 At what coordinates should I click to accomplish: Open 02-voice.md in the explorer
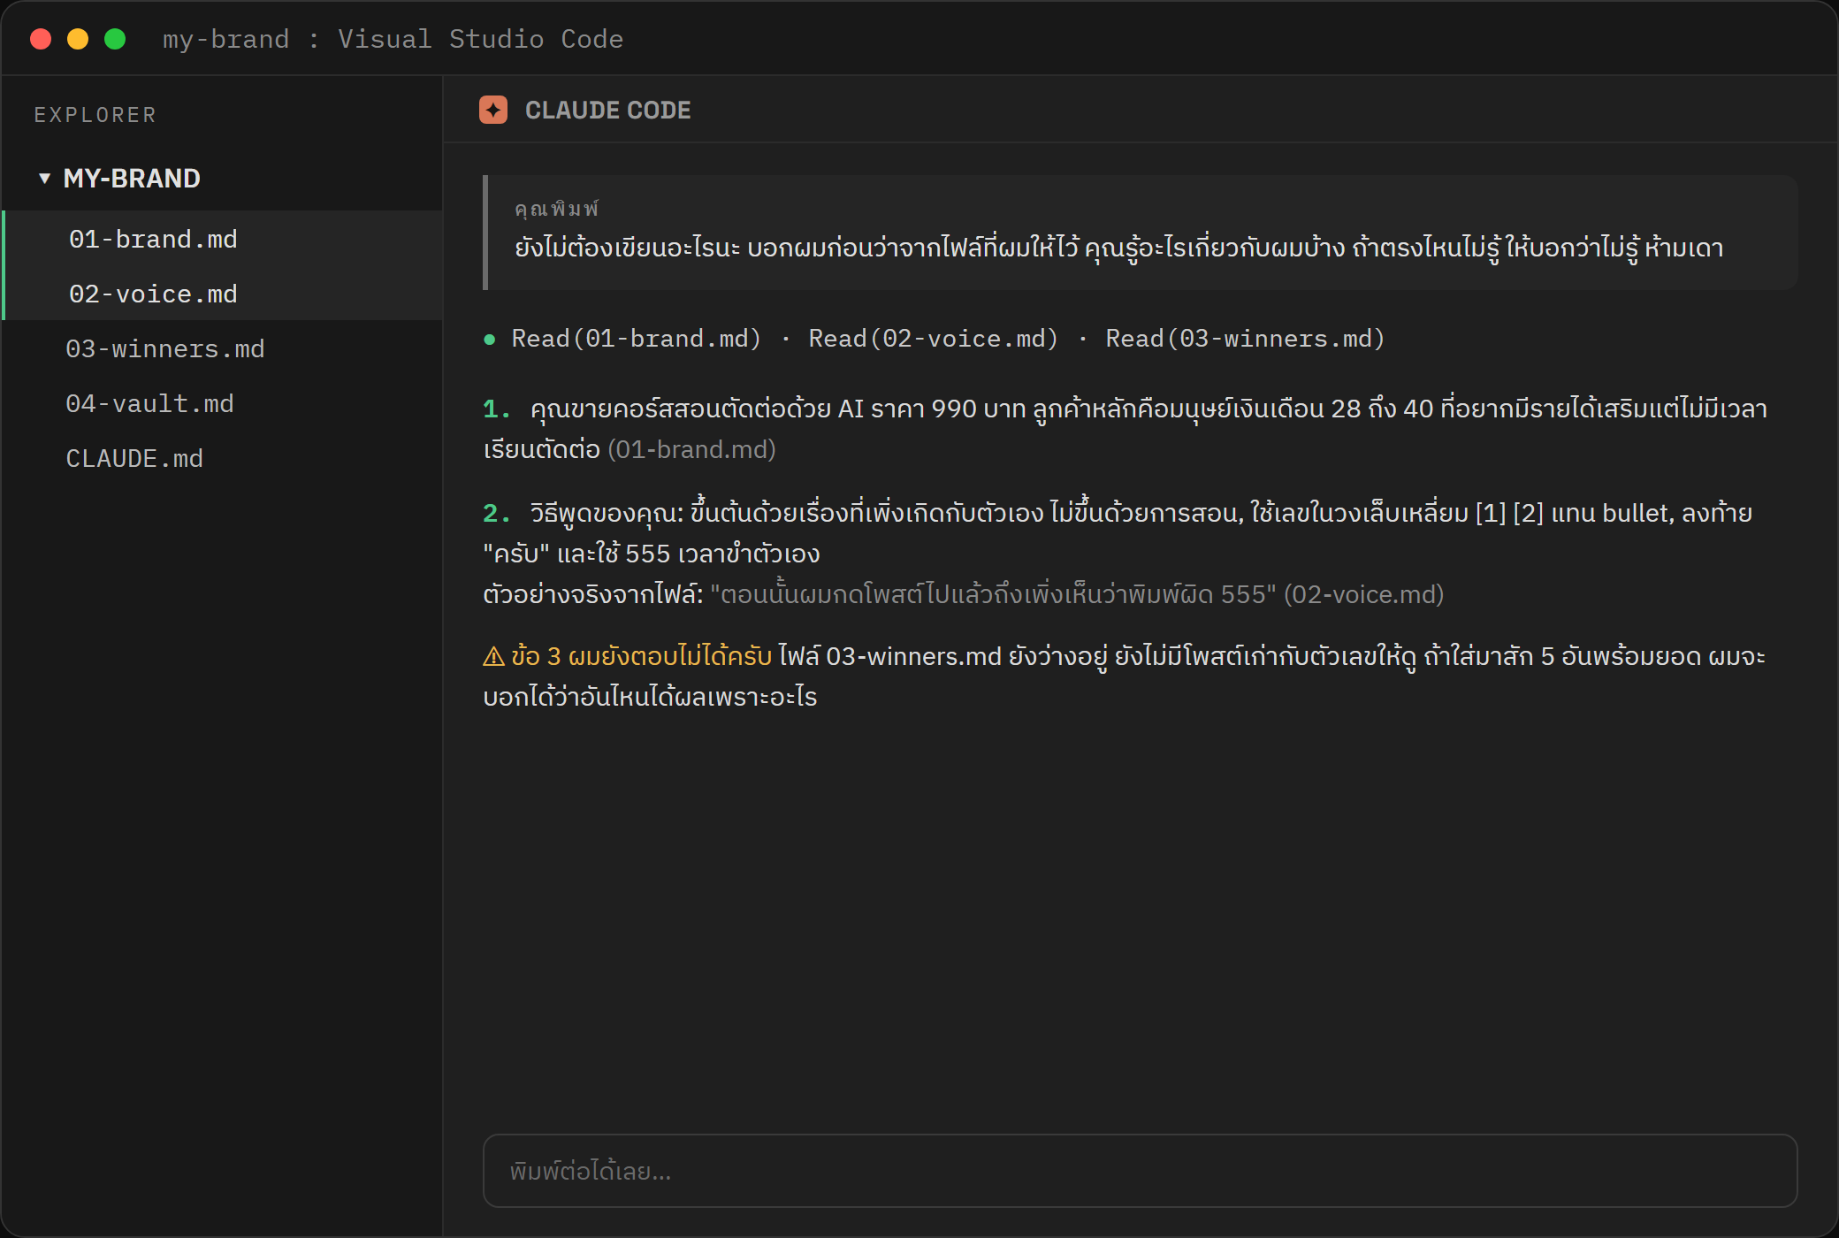pos(223,294)
